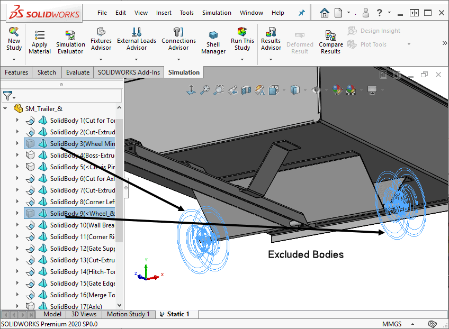Click Compare Results
Image resolution: width=449 pixels, height=329 pixels.
pos(331,42)
